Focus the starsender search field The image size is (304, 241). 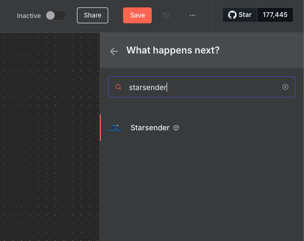[x=202, y=87]
